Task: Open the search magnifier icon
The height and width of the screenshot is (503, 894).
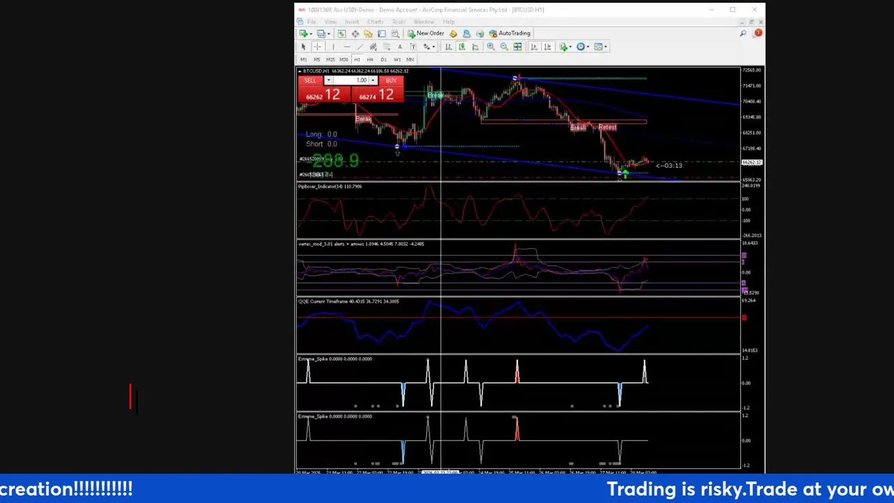Action: 743,34
